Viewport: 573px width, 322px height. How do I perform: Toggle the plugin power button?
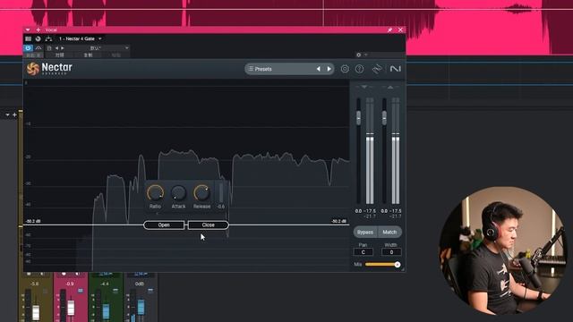(x=28, y=47)
